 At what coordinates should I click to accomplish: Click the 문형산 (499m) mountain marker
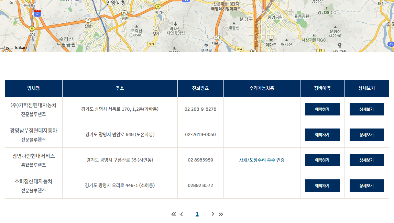335,27
